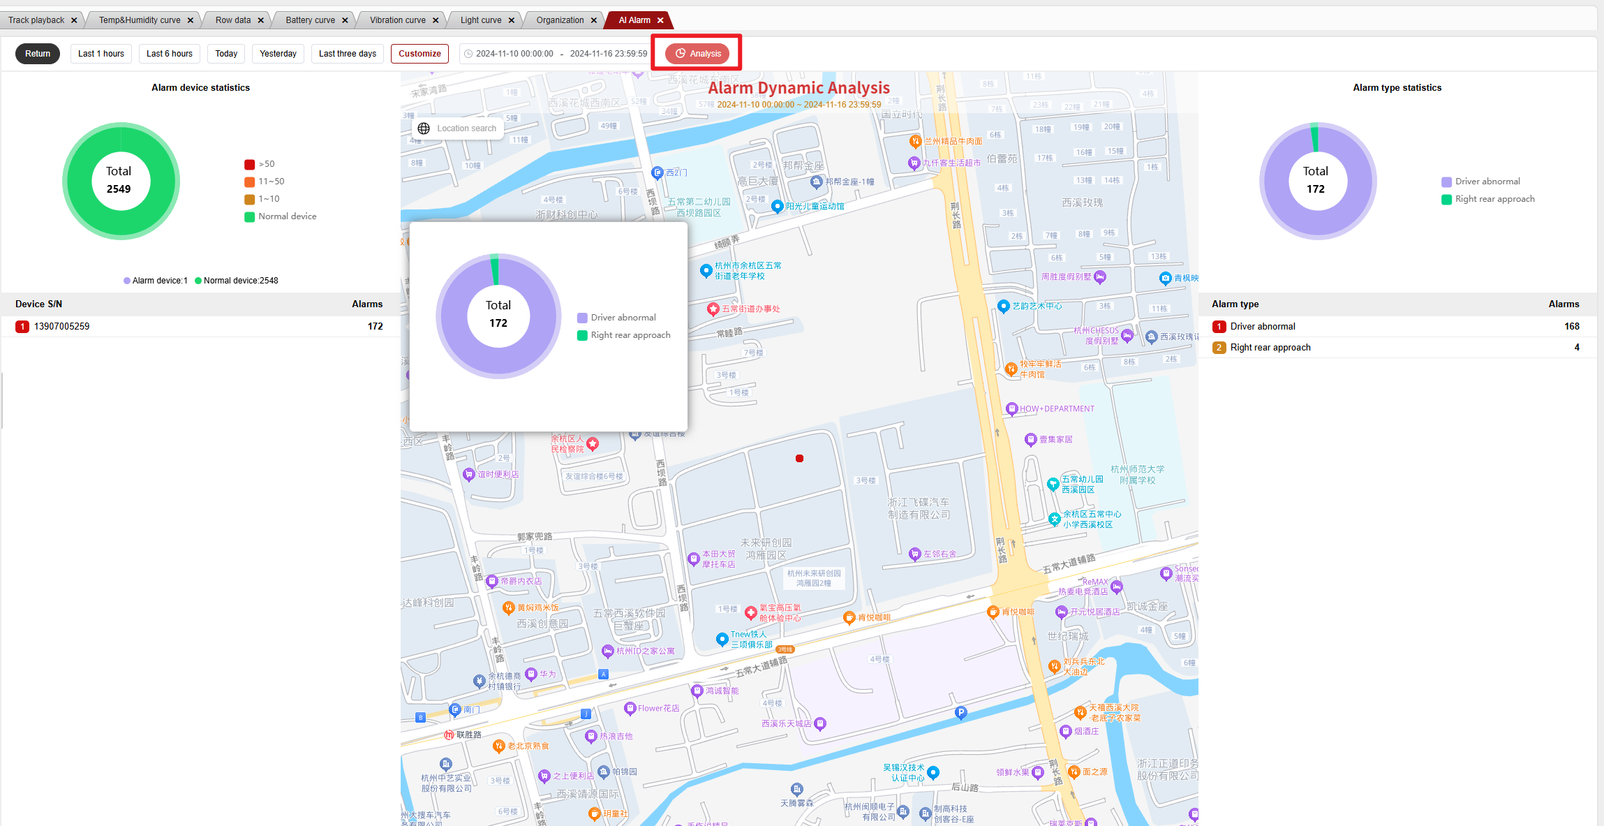
Task: Click the red alarm dot on map
Action: (x=799, y=459)
